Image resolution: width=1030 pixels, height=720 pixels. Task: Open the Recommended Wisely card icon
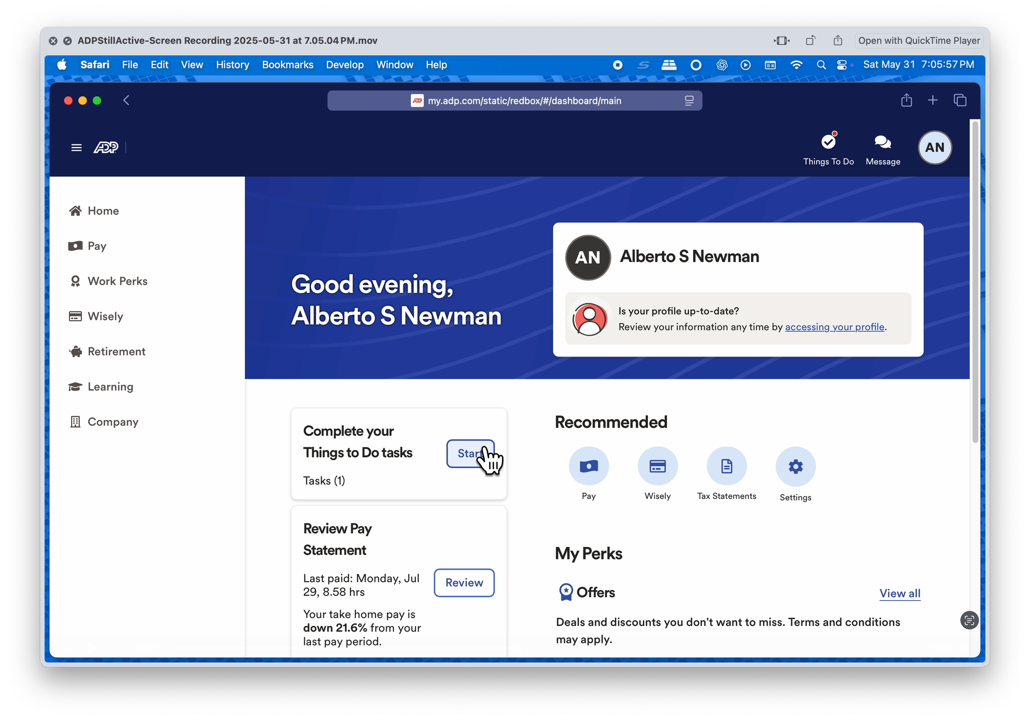click(658, 466)
